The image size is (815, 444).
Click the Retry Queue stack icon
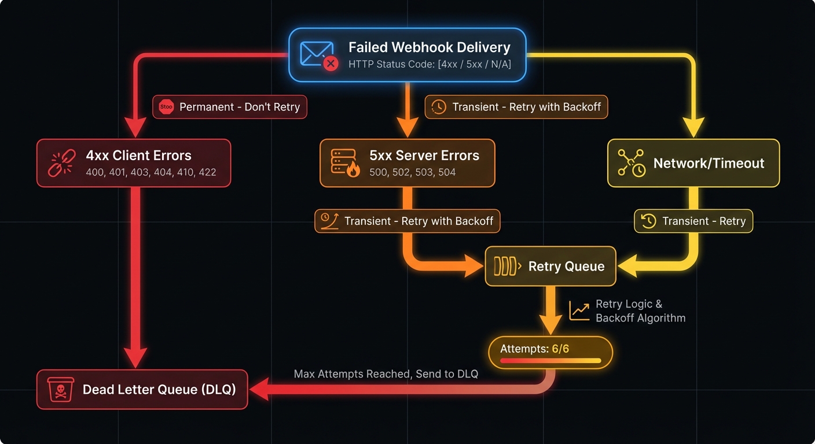pos(508,266)
